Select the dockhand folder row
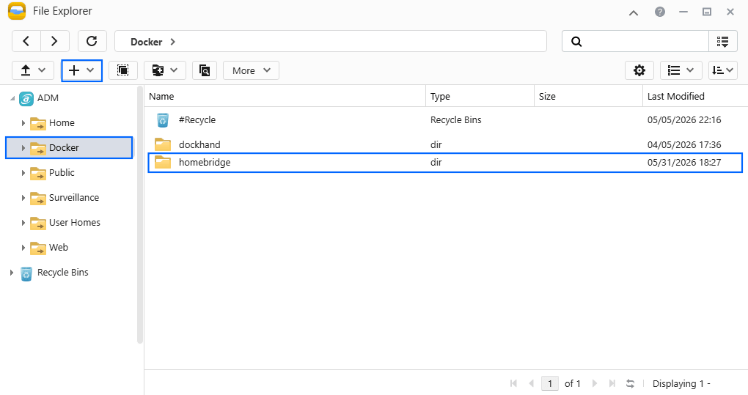 point(445,144)
